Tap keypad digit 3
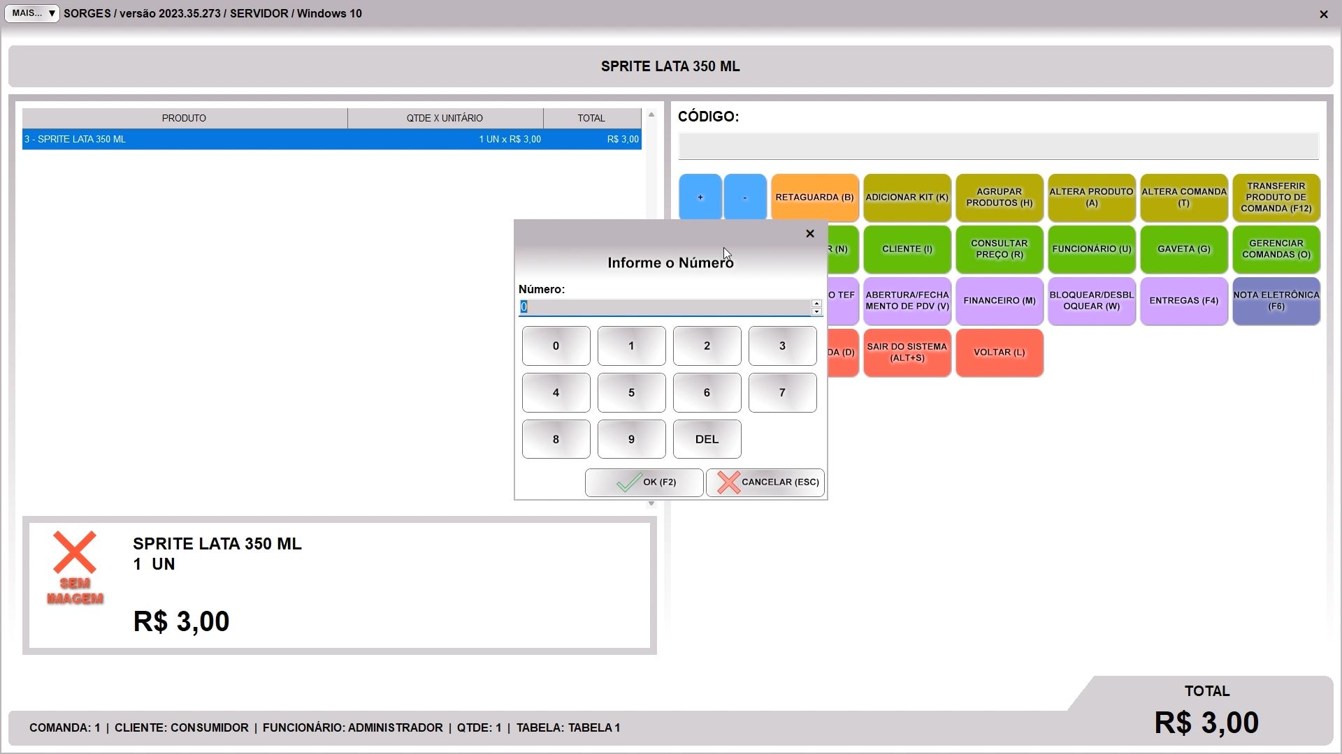Image resolution: width=1342 pixels, height=754 pixels. pos(782,346)
